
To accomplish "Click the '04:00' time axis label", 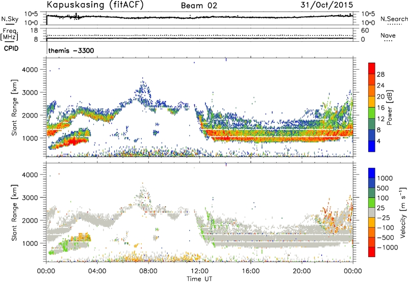I will (97, 271).
